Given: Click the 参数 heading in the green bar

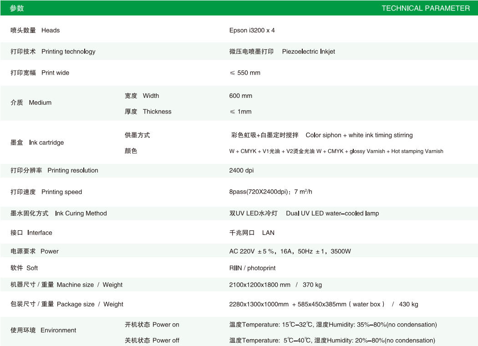Looking at the screenshot, I should (17, 8).
